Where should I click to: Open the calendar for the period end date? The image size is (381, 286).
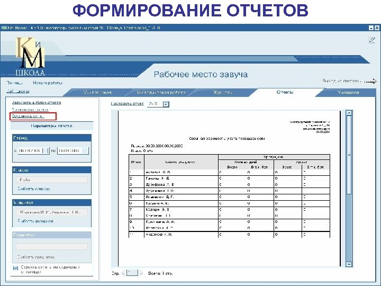click(x=85, y=150)
